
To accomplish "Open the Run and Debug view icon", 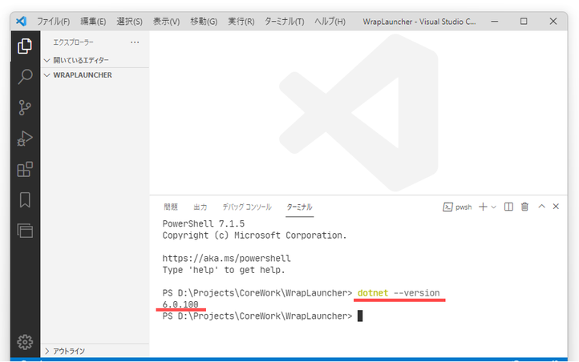I will pos(25,139).
